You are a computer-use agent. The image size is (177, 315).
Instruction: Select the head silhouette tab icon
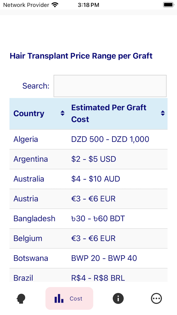[x=21, y=298]
